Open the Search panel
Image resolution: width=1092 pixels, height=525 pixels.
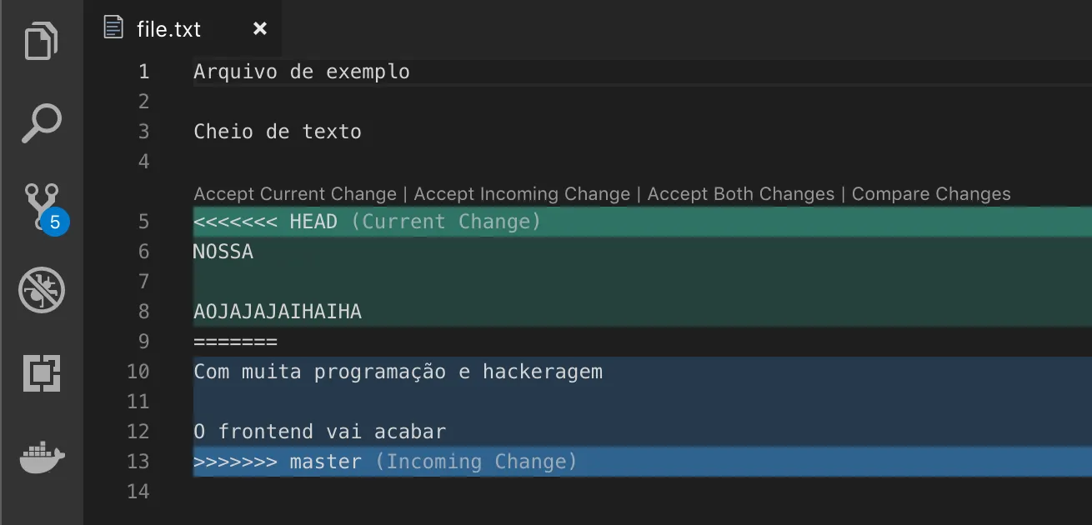42,123
